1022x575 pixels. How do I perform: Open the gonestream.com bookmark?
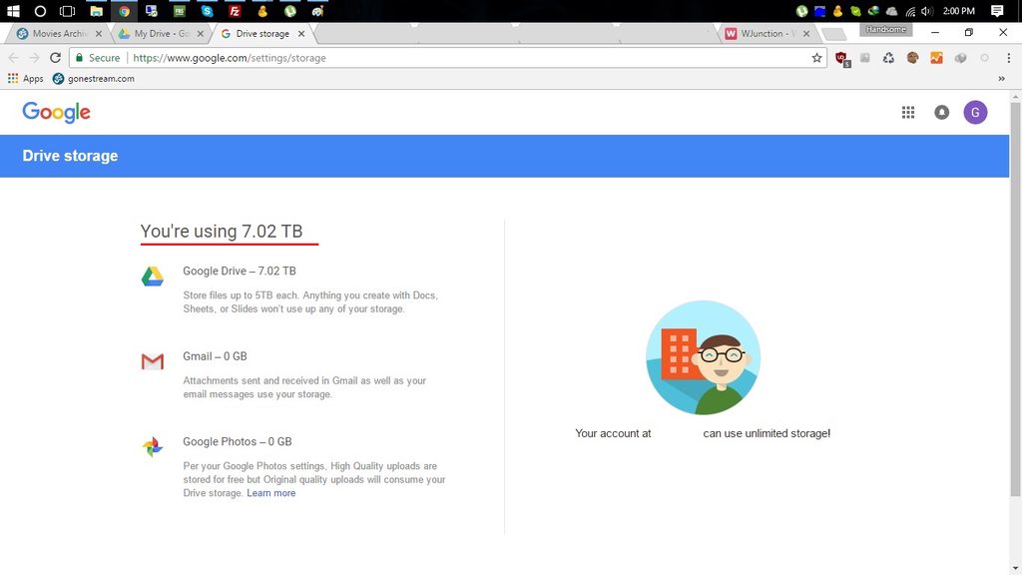(x=94, y=79)
